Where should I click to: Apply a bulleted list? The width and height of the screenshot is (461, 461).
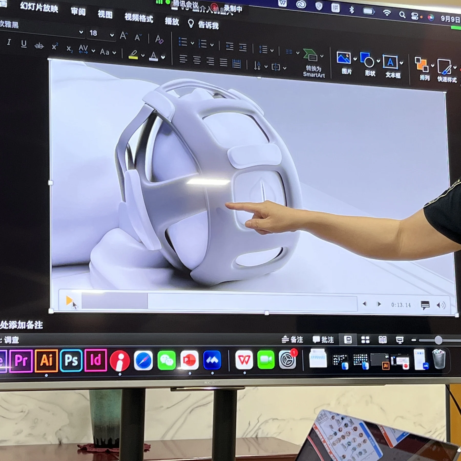click(x=183, y=42)
